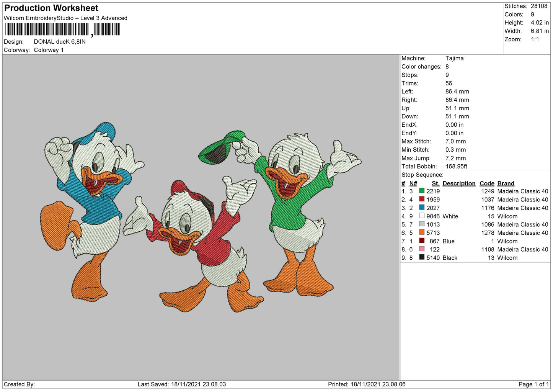Click the 'Stop Sequence:' label
This screenshot has width=553, height=391.
pos(422,175)
